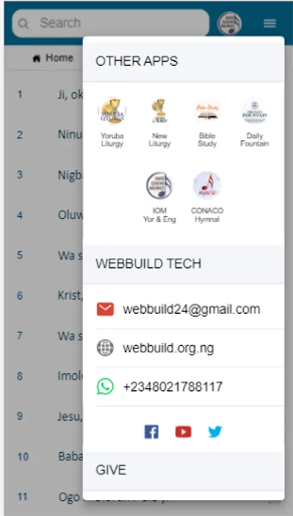Visit the Facebook page icon
Screen dimensions: 293x516
tap(152, 432)
